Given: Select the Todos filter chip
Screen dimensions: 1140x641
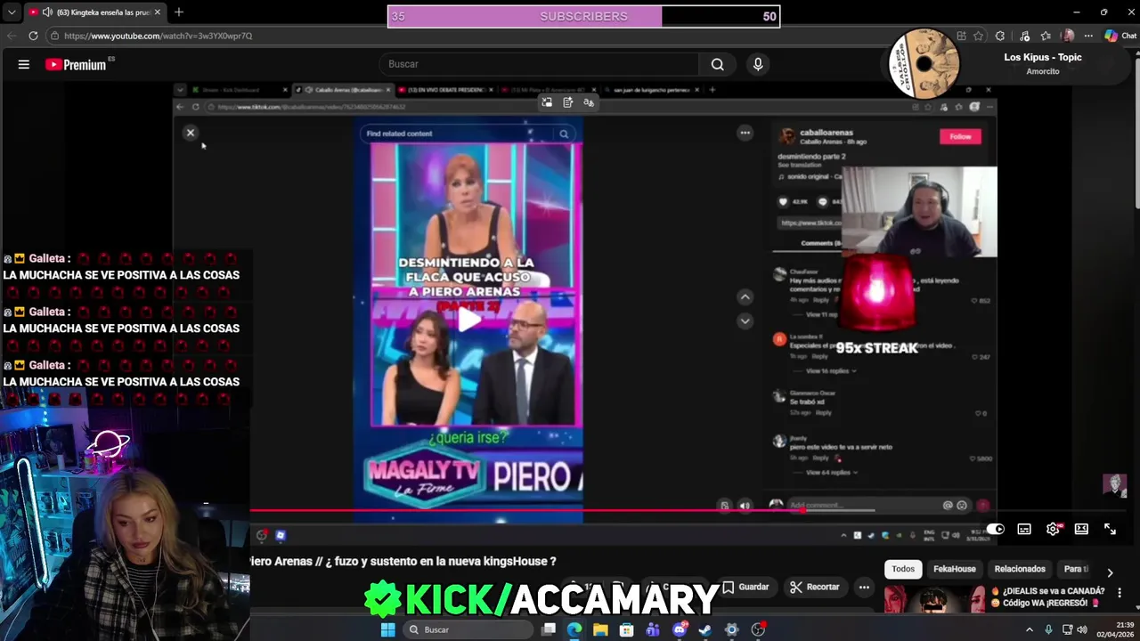Looking at the screenshot, I should coord(903,569).
